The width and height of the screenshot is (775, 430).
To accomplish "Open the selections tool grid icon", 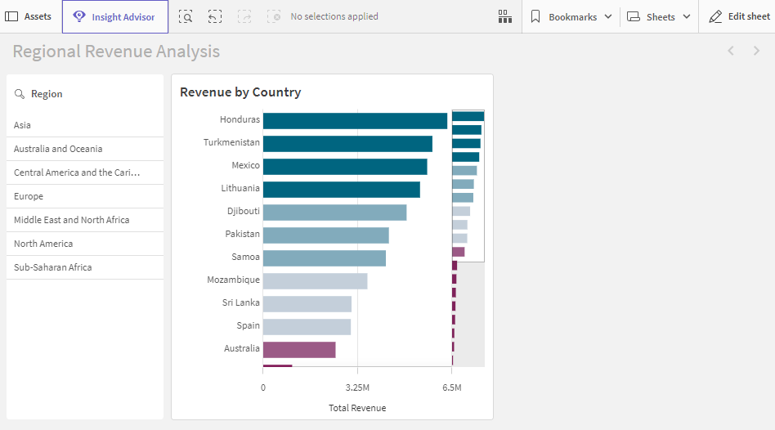I will pos(505,16).
